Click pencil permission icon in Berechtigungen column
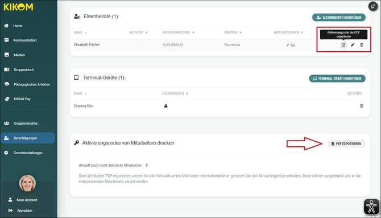The height and width of the screenshot is (218, 381). click(x=288, y=45)
